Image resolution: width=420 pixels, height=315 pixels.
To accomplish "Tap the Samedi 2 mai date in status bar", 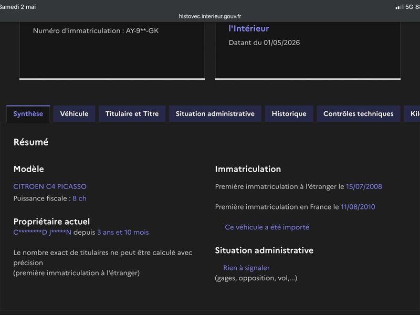I will pyautogui.click(x=18, y=7).
